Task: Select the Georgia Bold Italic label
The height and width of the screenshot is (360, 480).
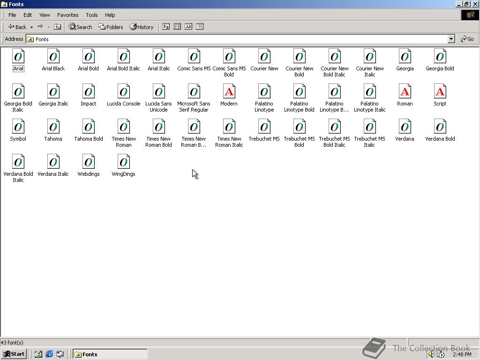Action: pyautogui.click(x=18, y=106)
